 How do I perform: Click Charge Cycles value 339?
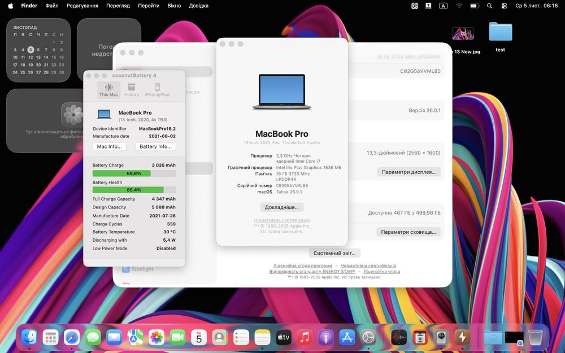(x=171, y=224)
